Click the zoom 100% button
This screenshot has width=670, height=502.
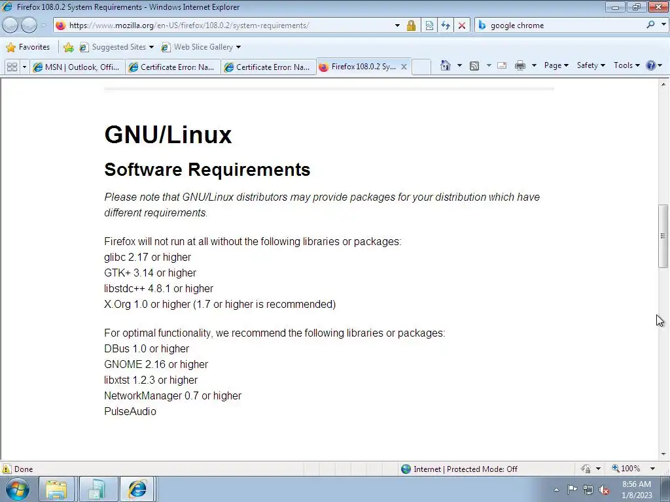pos(626,469)
